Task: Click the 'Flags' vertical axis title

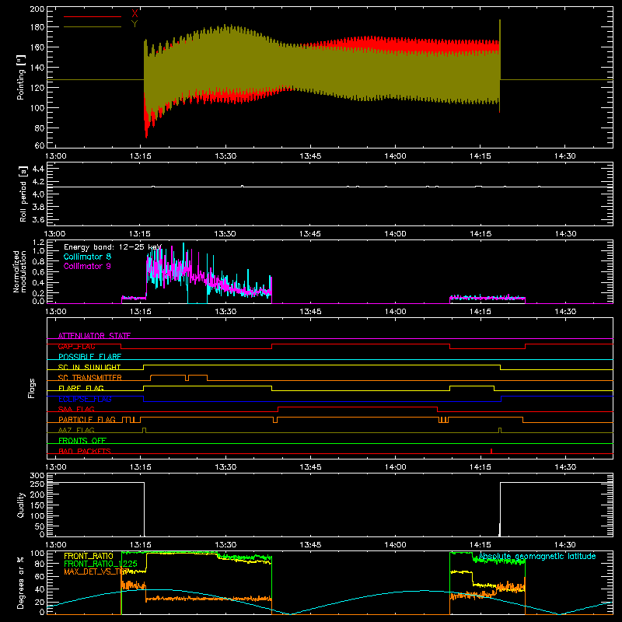Action: pos(32,388)
